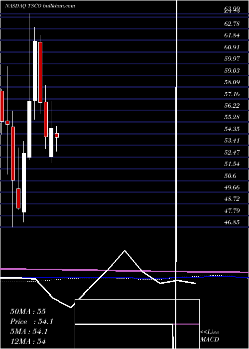249x349 pixels.
Task: Select the 62.78 price axis label
Action: click(232, 23)
